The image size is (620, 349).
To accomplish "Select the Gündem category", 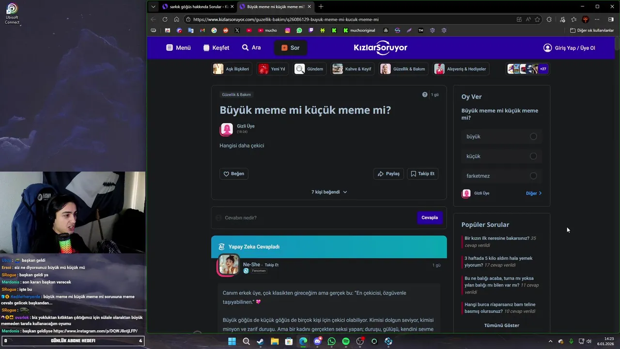I will (x=310, y=69).
